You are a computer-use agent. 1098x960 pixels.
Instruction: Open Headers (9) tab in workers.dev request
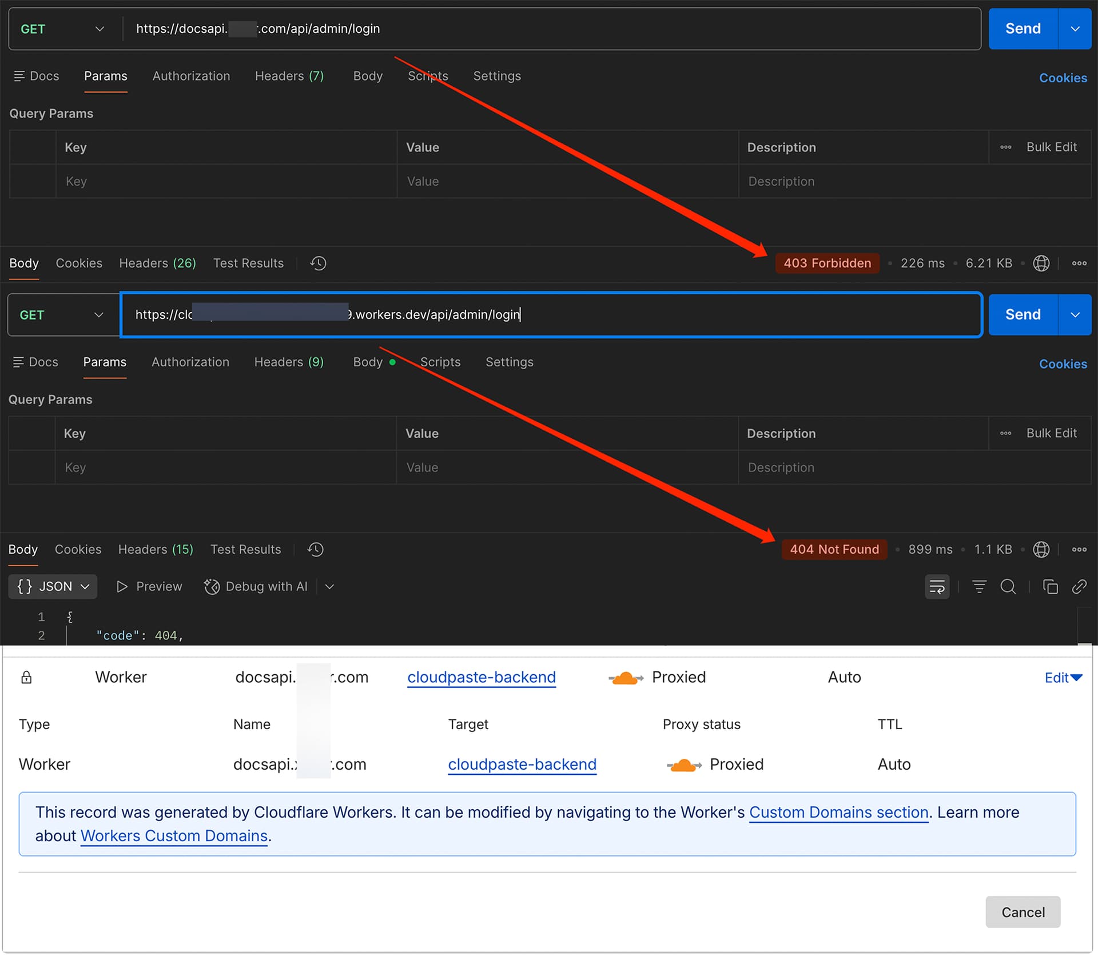click(289, 362)
